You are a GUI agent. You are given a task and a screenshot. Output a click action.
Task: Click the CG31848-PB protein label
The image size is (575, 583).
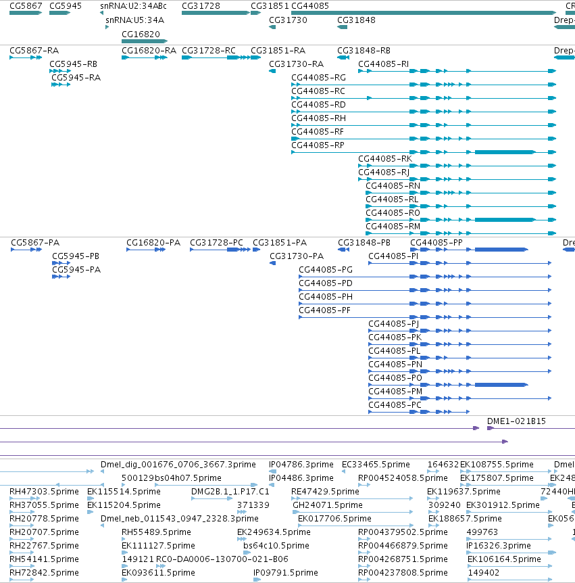click(x=364, y=243)
